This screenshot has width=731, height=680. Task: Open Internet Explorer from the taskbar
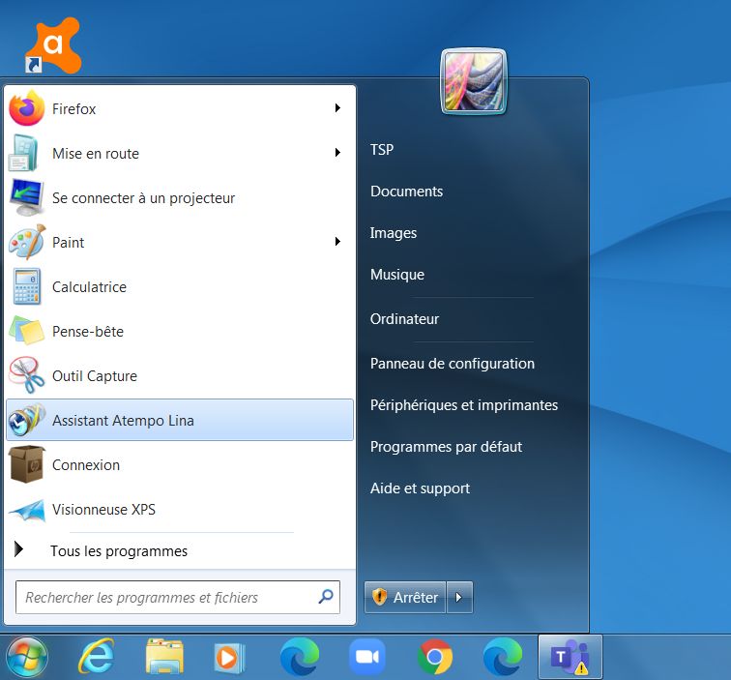coord(96,657)
